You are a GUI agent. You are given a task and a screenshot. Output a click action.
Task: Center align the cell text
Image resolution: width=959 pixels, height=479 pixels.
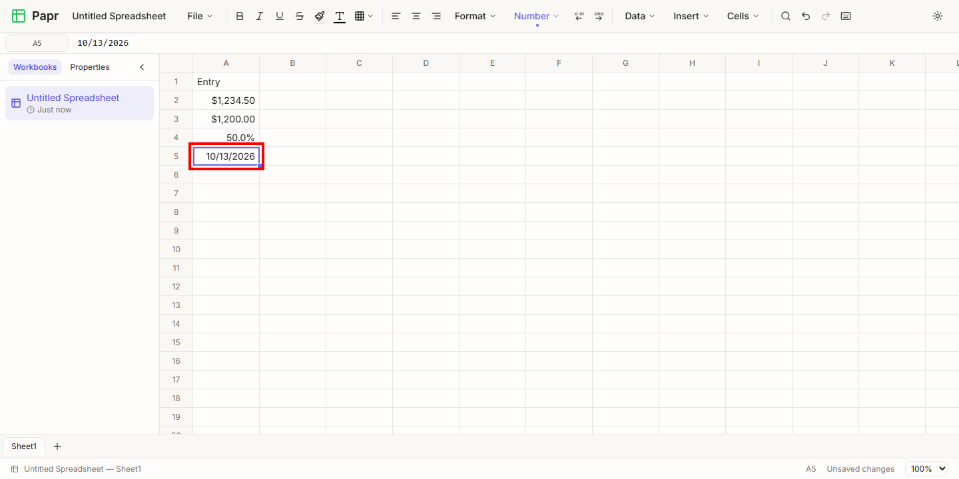point(416,16)
